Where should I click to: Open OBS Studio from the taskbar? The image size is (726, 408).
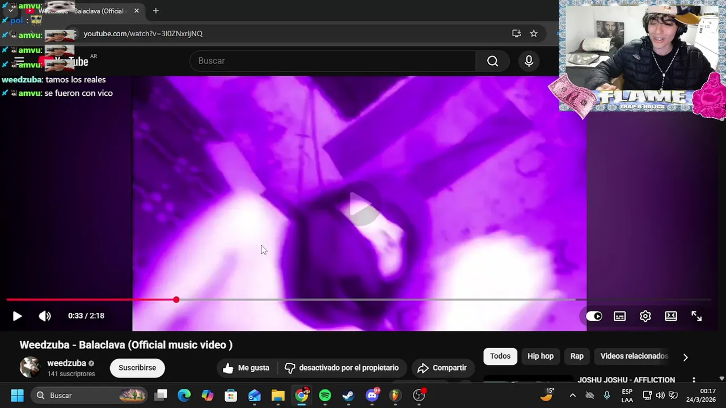(419, 395)
